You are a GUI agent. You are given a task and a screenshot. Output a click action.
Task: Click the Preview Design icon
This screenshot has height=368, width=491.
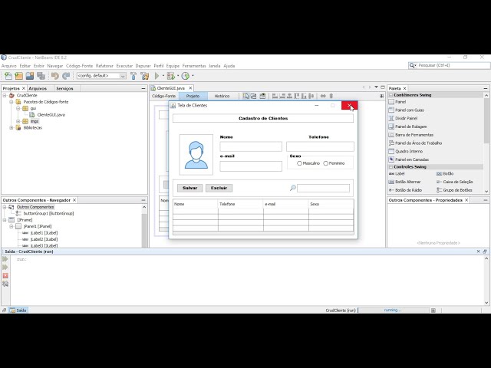point(262,96)
